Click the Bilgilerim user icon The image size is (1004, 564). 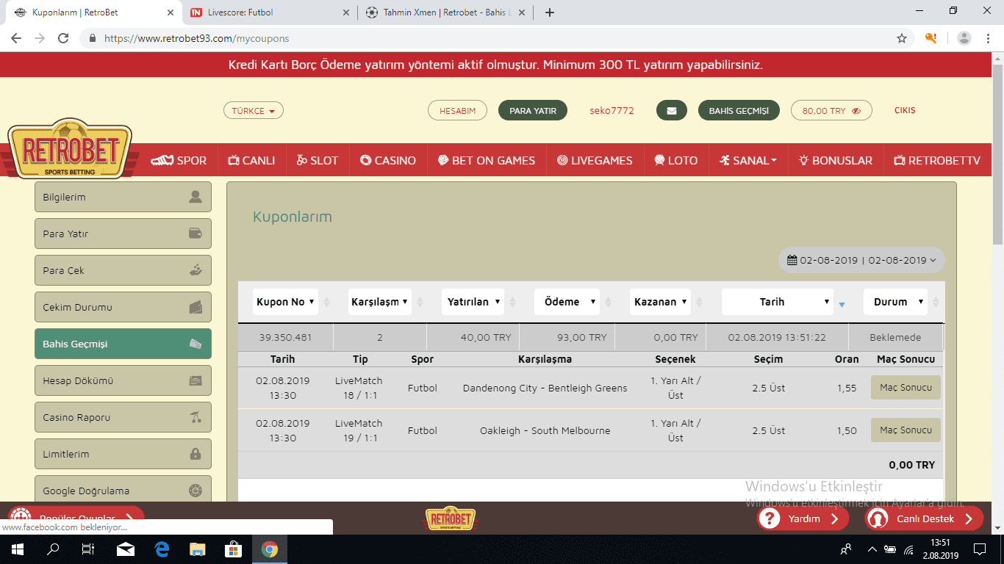[195, 197]
